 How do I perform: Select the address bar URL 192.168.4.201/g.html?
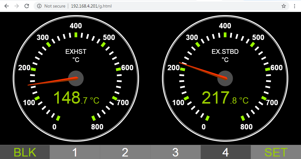[x=91, y=6]
